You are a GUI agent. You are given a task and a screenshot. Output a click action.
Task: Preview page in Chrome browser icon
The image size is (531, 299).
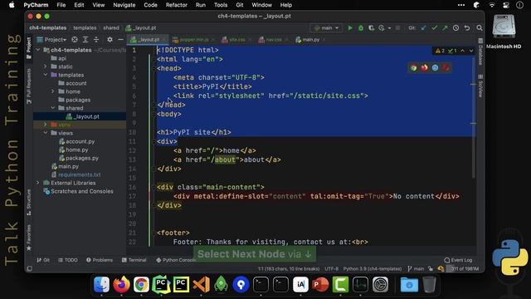413,68
